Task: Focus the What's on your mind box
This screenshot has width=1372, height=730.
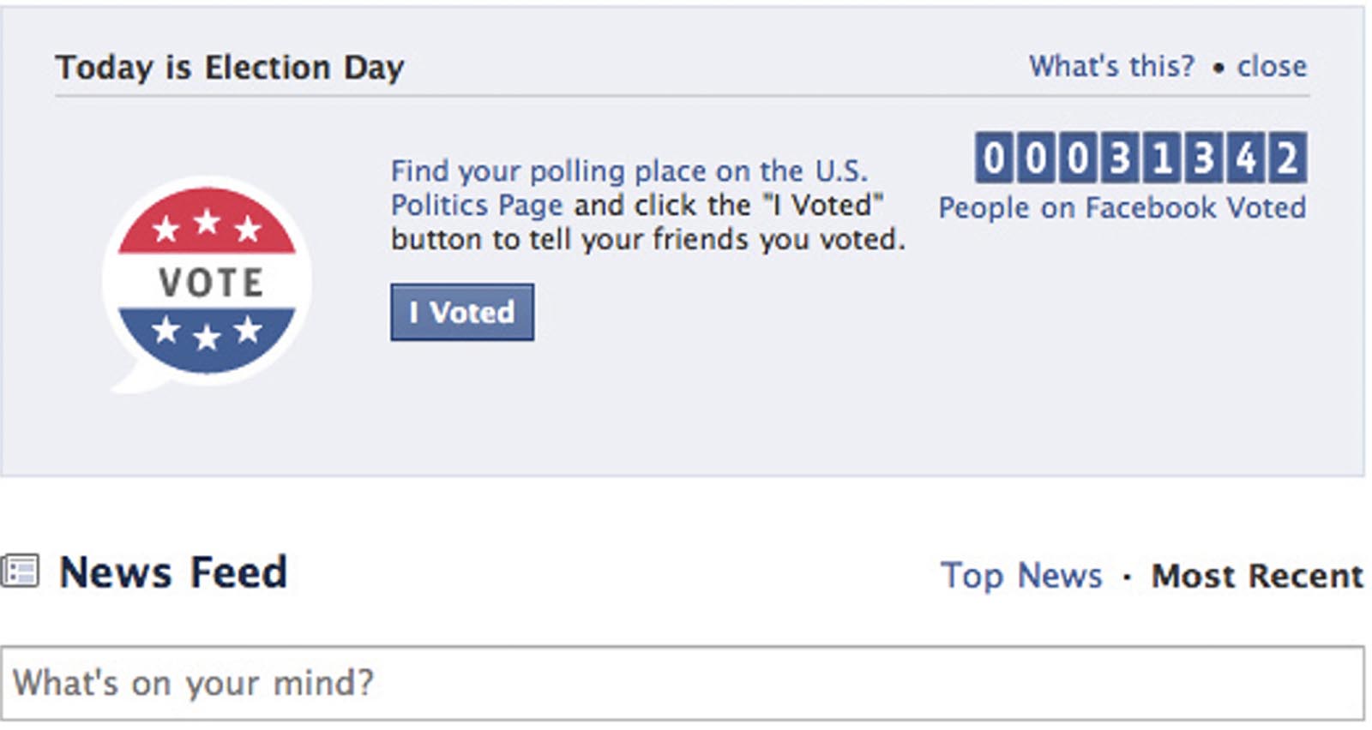Action: pos(682,683)
